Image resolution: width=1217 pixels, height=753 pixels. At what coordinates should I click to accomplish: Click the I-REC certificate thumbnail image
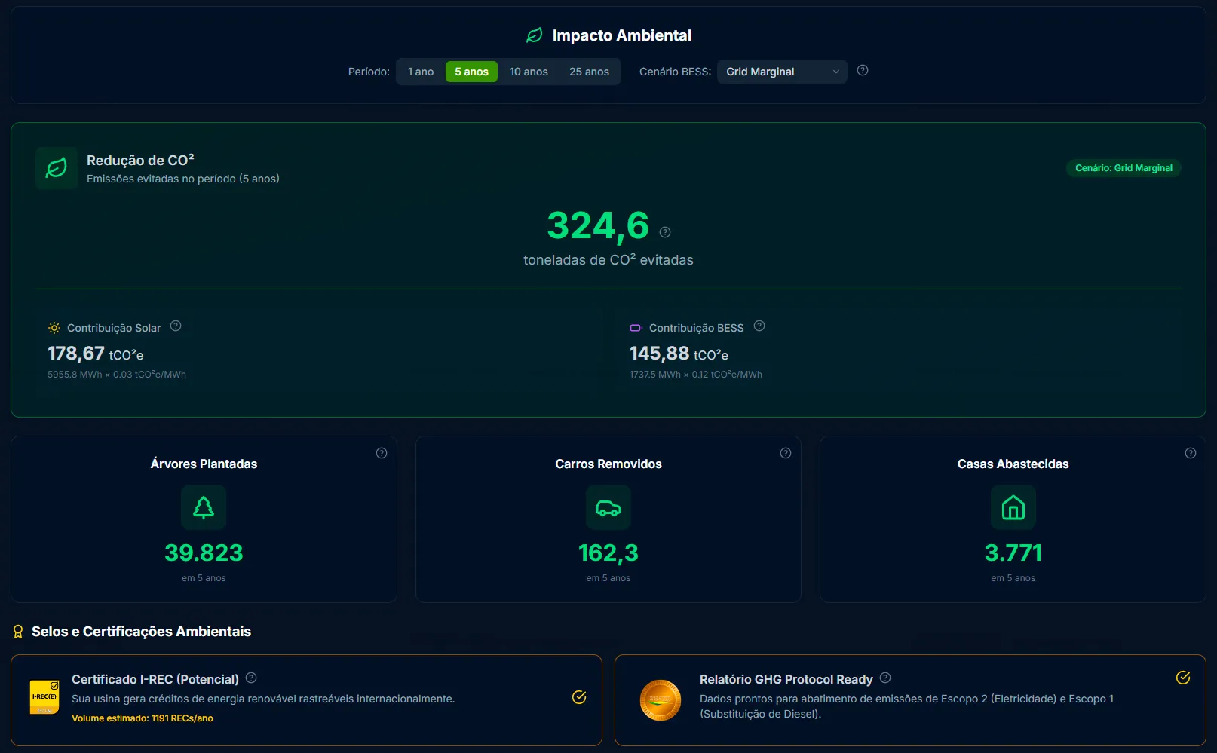[44, 697]
